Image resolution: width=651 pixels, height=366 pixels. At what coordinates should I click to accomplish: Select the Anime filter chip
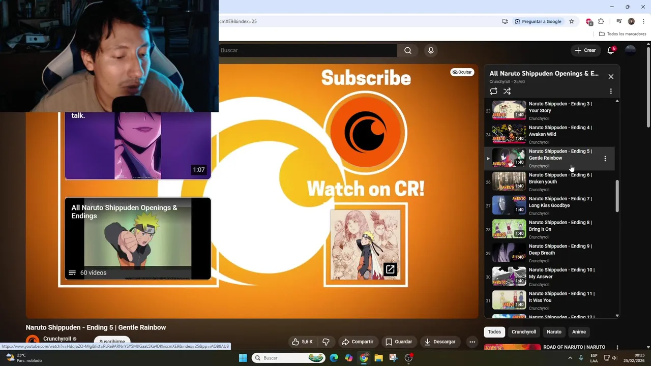click(579, 332)
